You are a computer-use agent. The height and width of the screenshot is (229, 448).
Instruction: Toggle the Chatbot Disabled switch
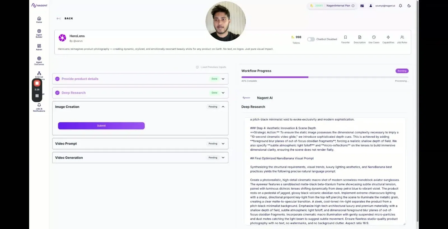click(311, 39)
